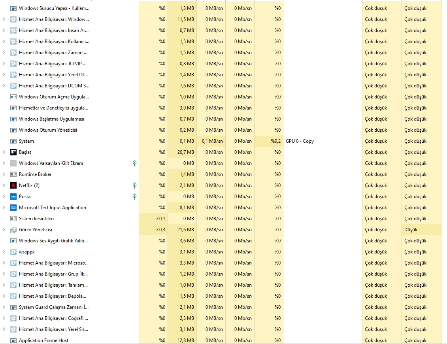Select the Hizmet Ana Bilgisayarı: Kullanıcı... row name
Viewport: 447px width, 344px height.
(54, 42)
